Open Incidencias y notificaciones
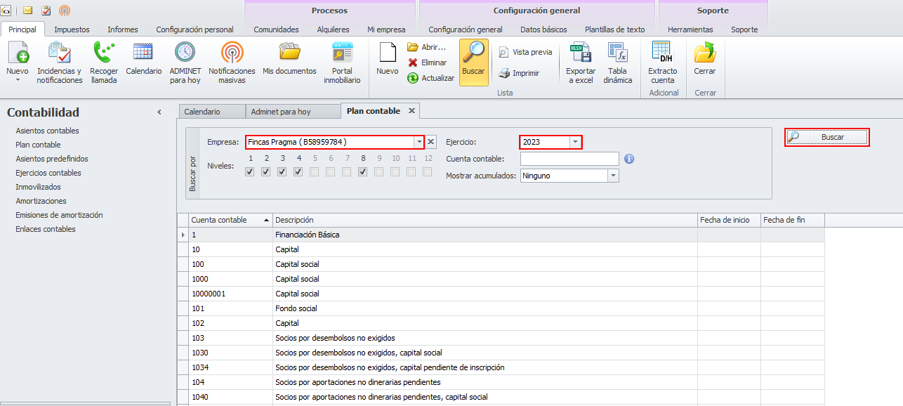Image resolution: width=903 pixels, height=406 pixels. [x=59, y=54]
